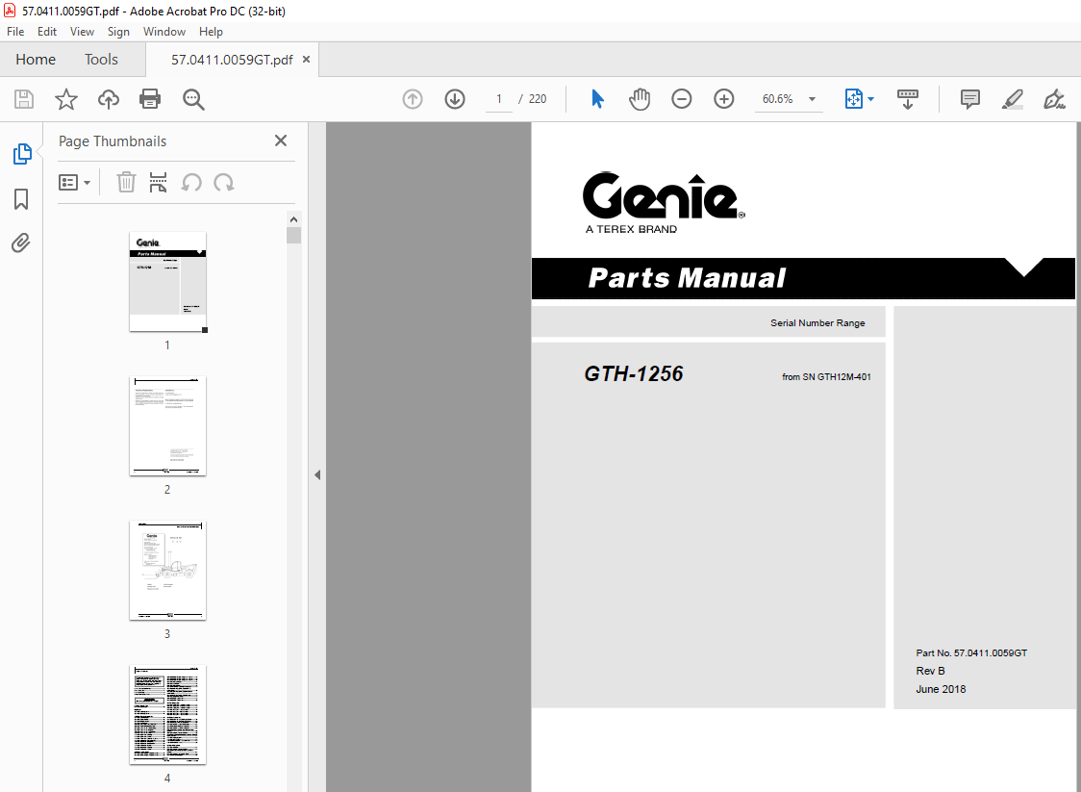Click the delete pages trash icon

point(126,183)
